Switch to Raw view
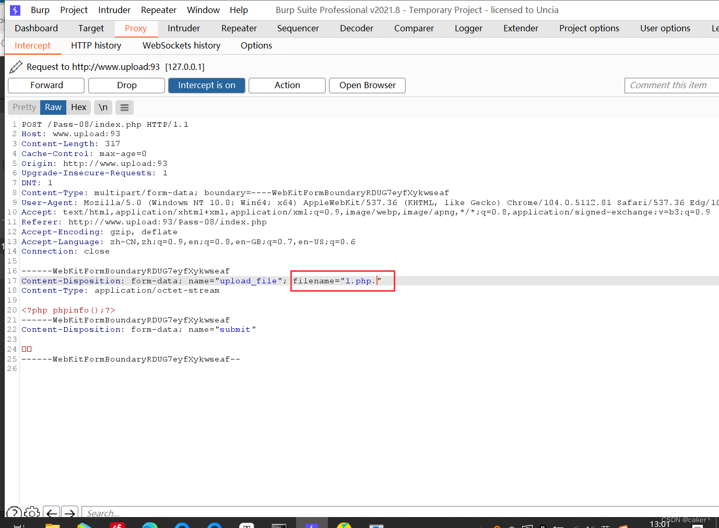 [x=53, y=107]
